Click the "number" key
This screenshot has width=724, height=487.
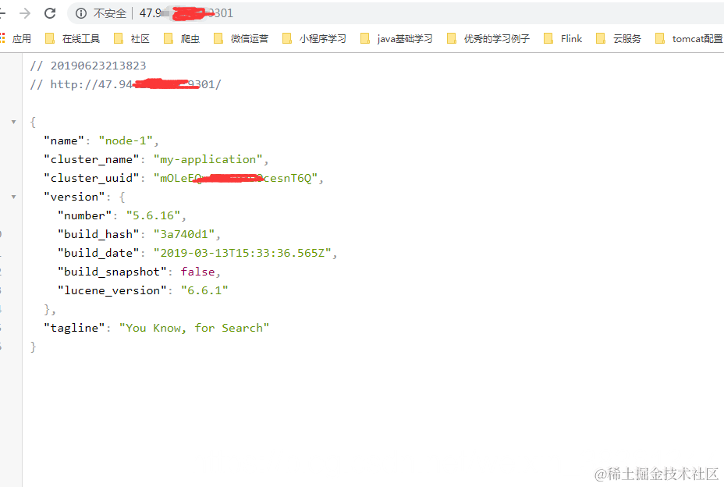coord(84,215)
